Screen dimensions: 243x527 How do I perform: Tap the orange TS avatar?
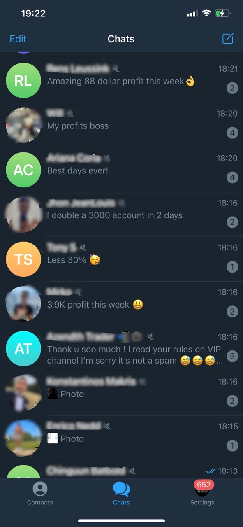[23, 259]
